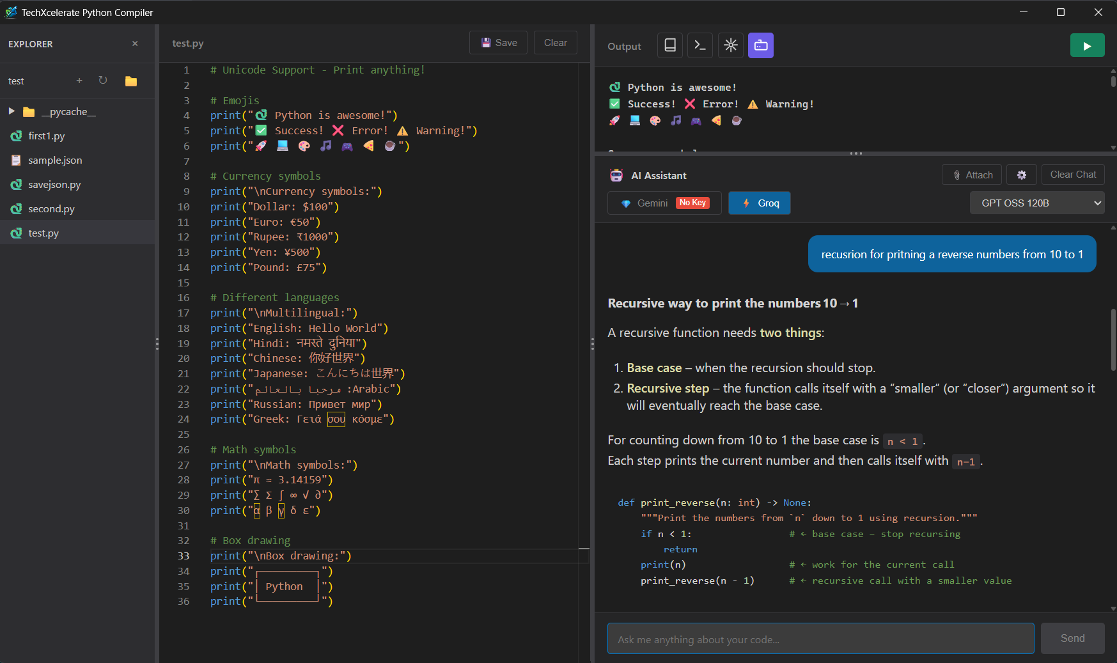Open the book output view icon
1117x663 pixels.
(x=669, y=45)
